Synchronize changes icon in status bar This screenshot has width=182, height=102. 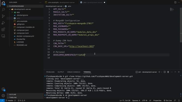[15, 101]
